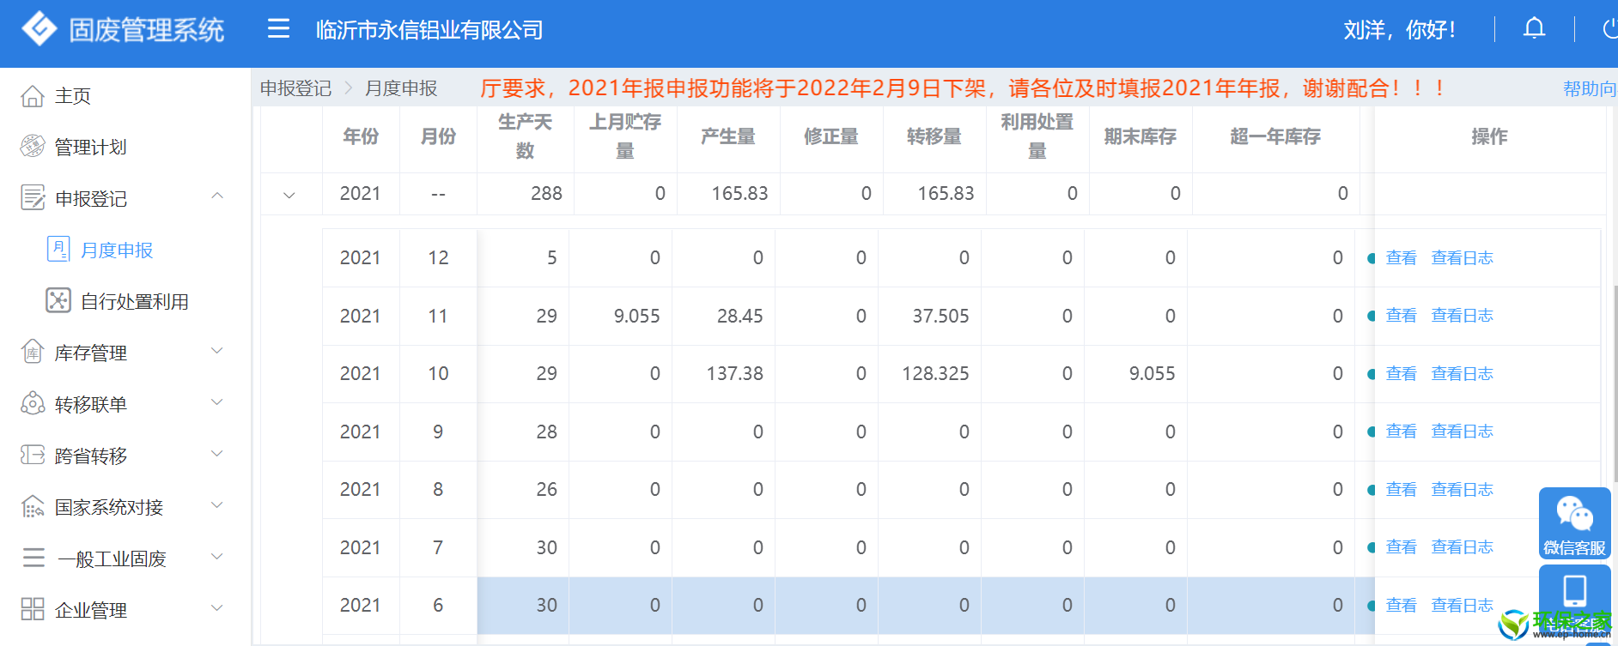Expand the 跨省转移 sidebar menu
The image size is (1618, 646).
pos(217,454)
